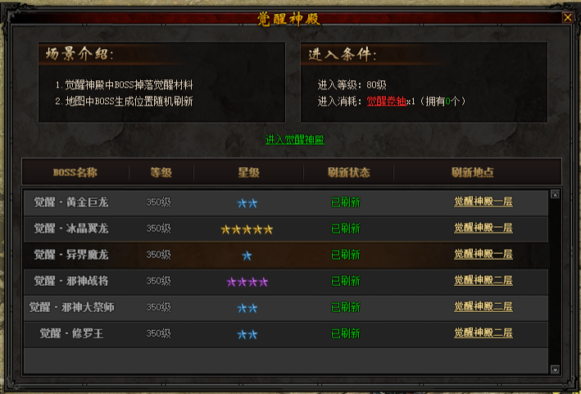Select the 觉醒·异界魔龙 boss row
The image size is (581, 394).
pyautogui.click(x=286, y=255)
